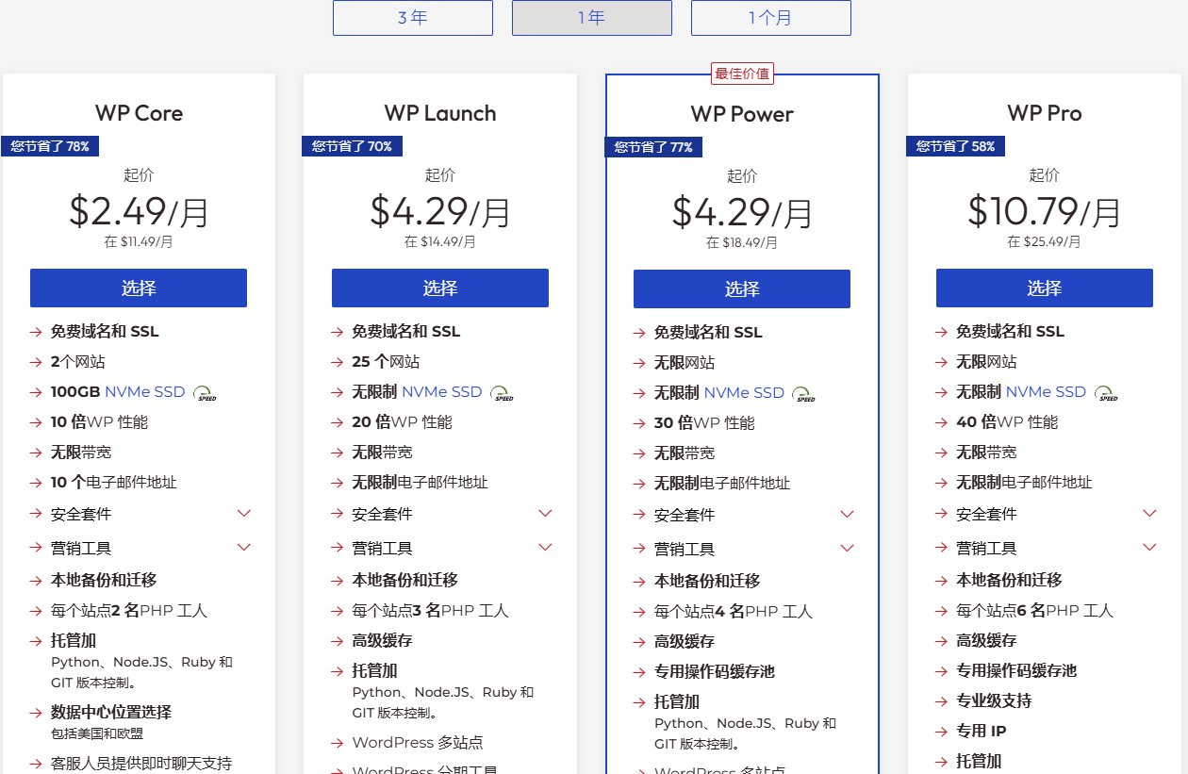1188x774 pixels.
Task: Click the SPEED icon beside WP Core NVMe SSD
Action: pyautogui.click(x=206, y=393)
